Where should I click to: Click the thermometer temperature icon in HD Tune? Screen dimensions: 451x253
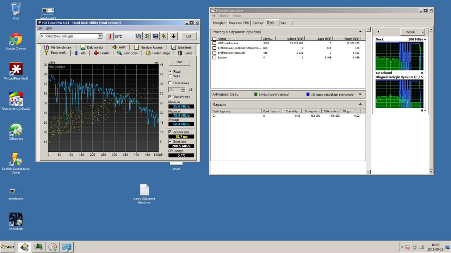coord(110,36)
